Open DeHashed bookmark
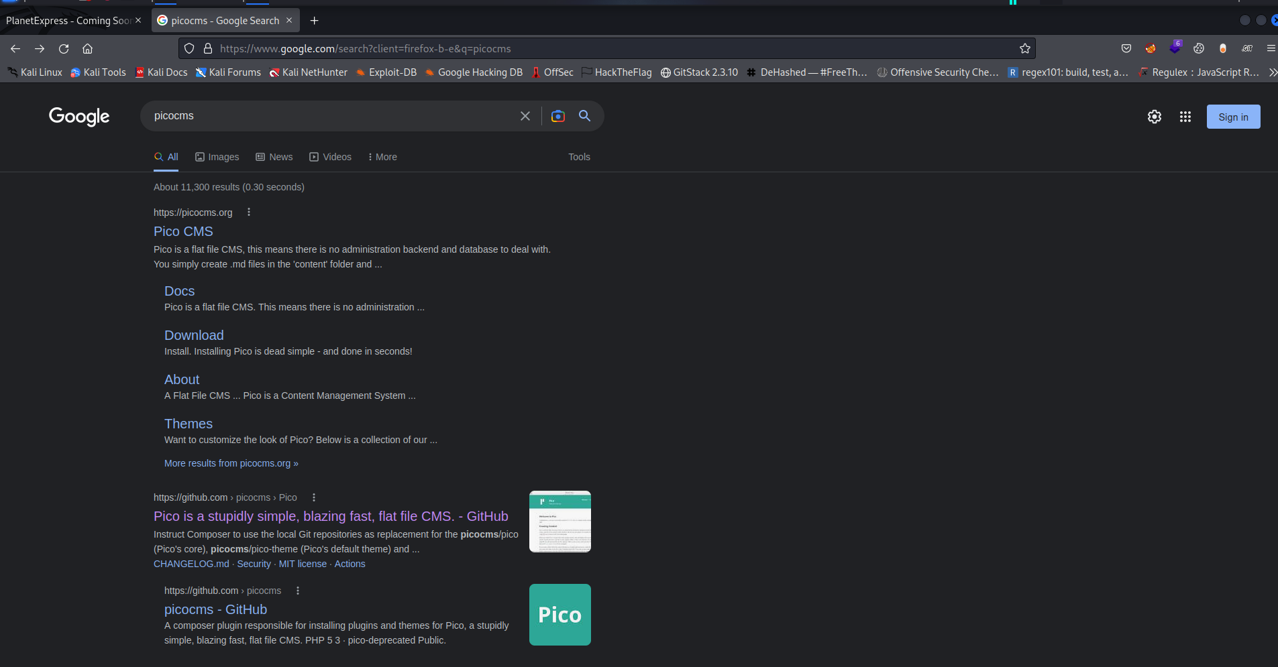The width and height of the screenshot is (1278, 667). (x=807, y=72)
